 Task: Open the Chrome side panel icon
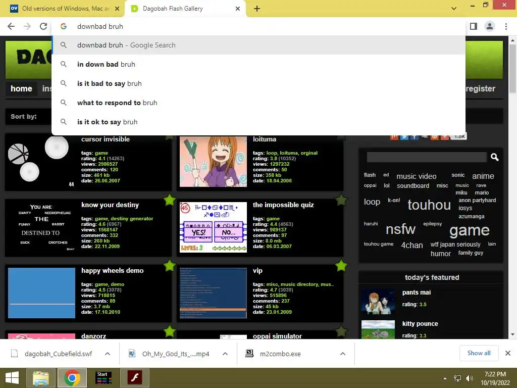point(474,26)
